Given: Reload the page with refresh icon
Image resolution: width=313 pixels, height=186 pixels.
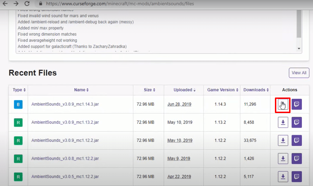Looking at the screenshot, I should click(x=27, y=3).
